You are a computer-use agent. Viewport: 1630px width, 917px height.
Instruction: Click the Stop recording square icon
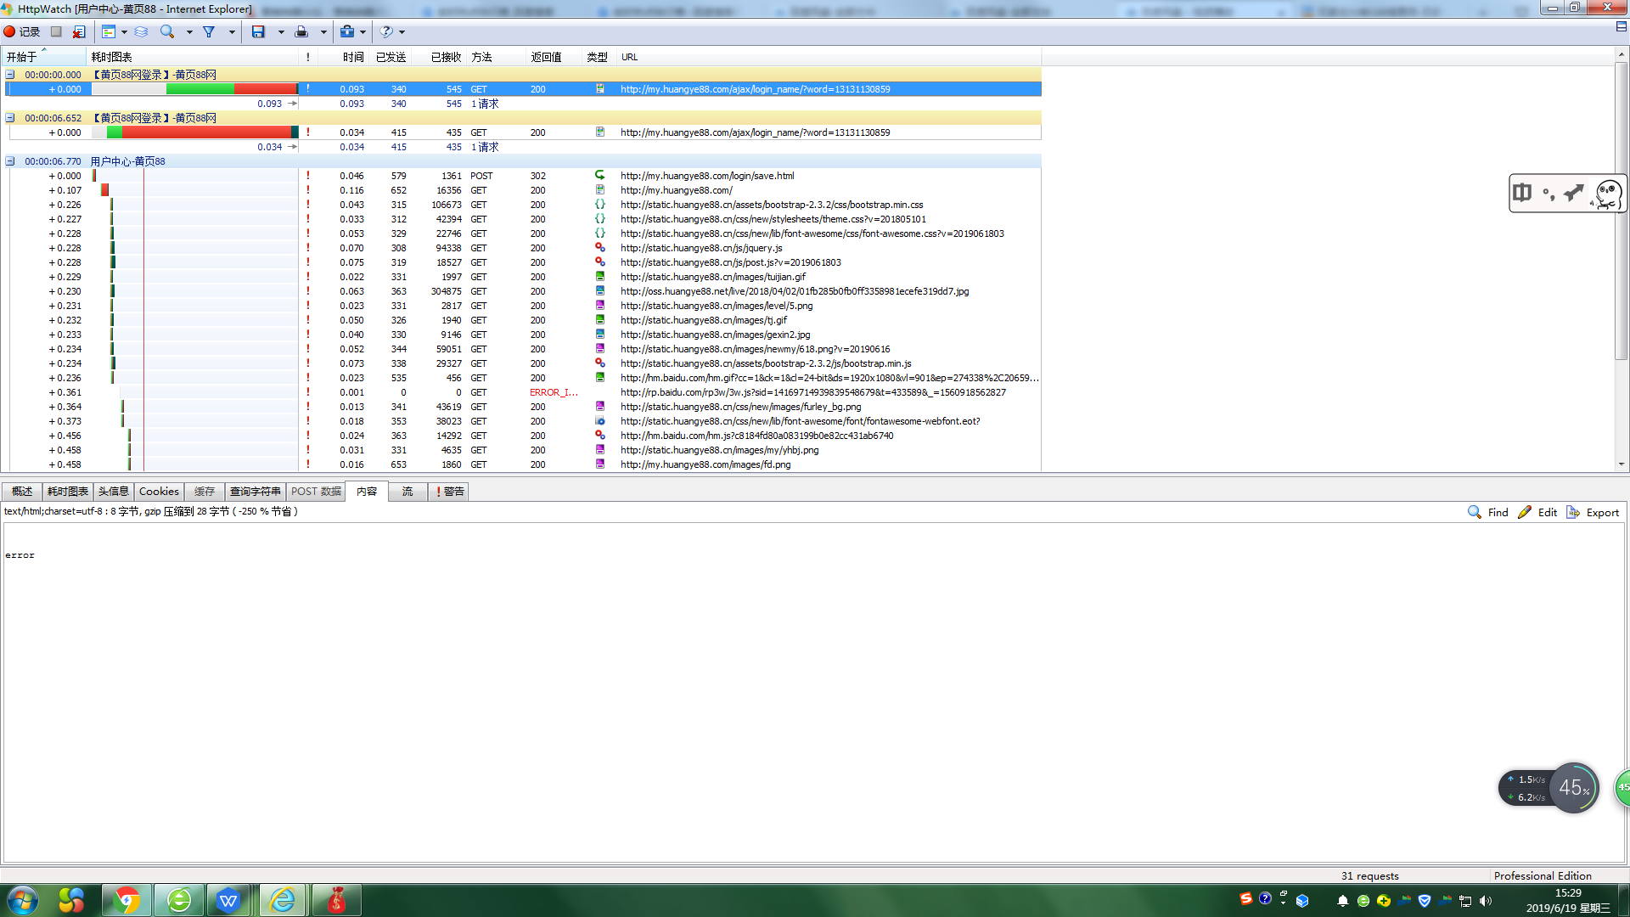pos(56,31)
